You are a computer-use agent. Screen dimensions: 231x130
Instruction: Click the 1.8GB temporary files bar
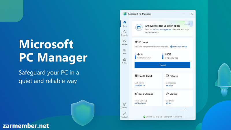click(163, 56)
